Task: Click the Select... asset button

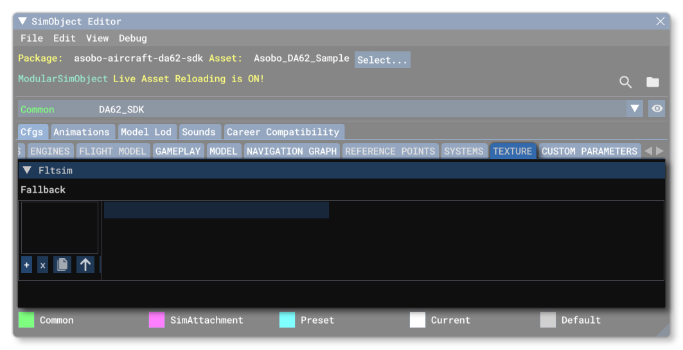Action: coord(382,60)
